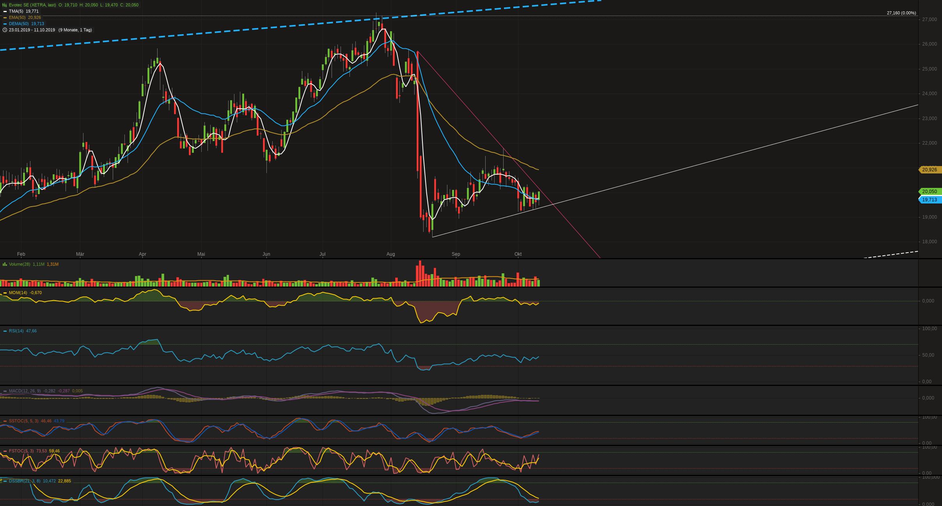The image size is (942, 506).
Task: Click the indicator icon next to SSTOC(5, 5, 3)
Action: click(x=4, y=421)
